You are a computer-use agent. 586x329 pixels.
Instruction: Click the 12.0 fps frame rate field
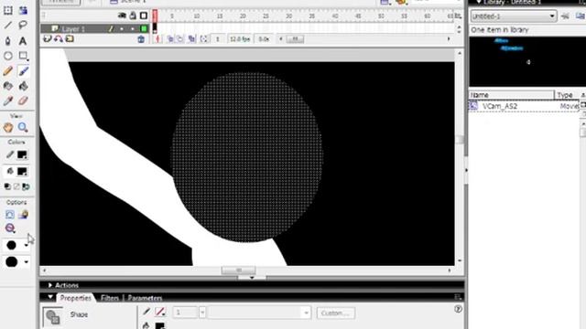coord(240,39)
